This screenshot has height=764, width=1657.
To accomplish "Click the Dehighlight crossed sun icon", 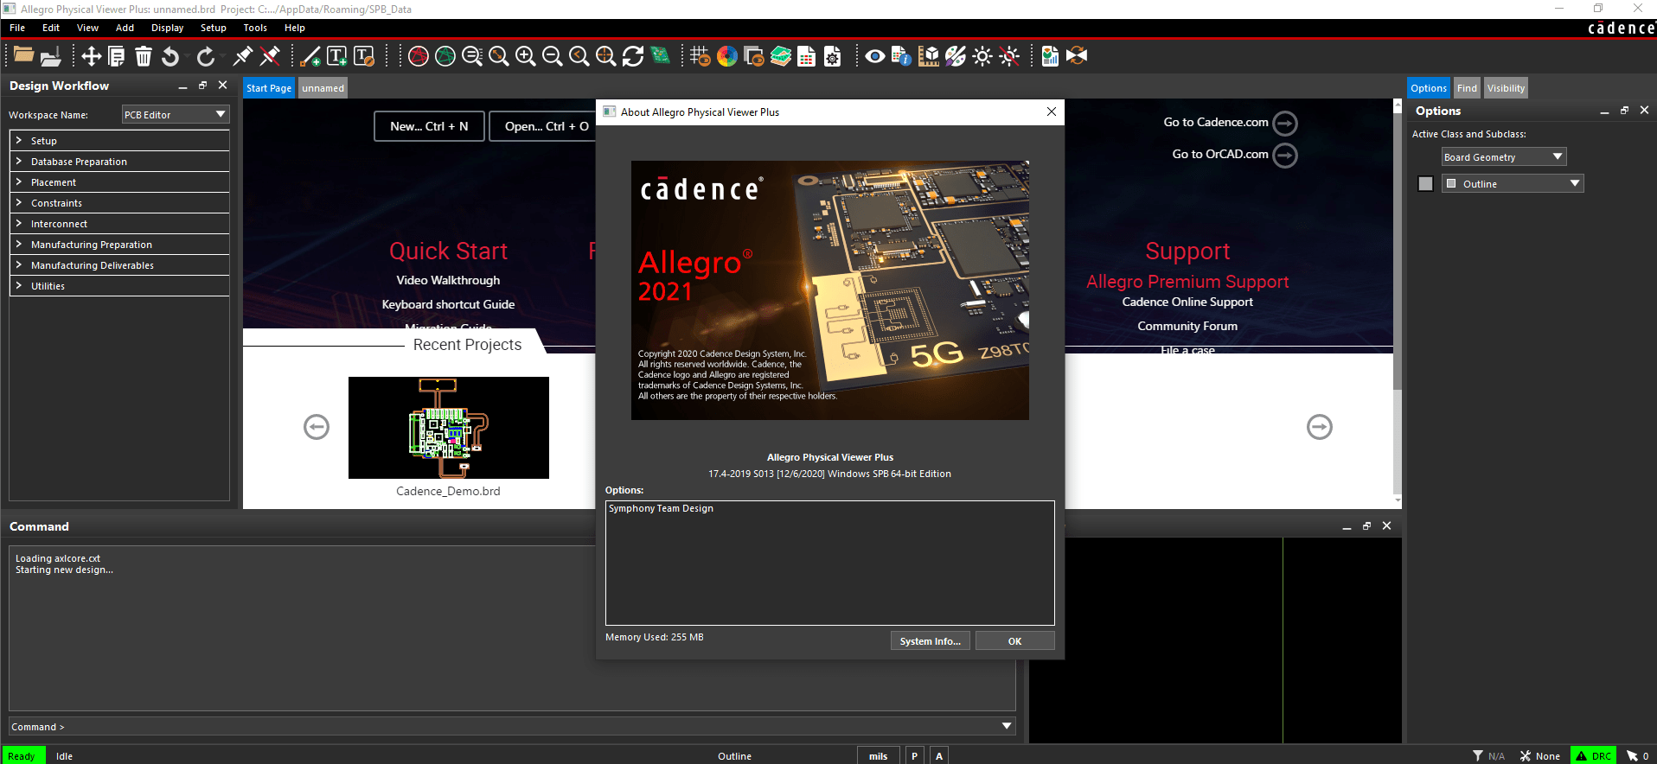I will (x=1009, y=56).
